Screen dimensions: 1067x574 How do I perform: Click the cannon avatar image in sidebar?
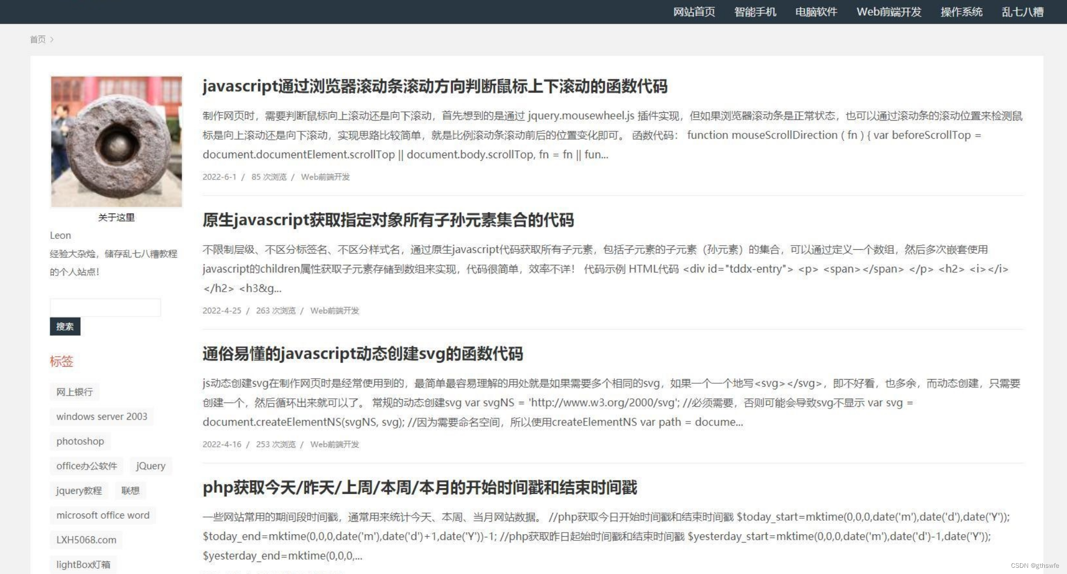click(x=116, y=142)
